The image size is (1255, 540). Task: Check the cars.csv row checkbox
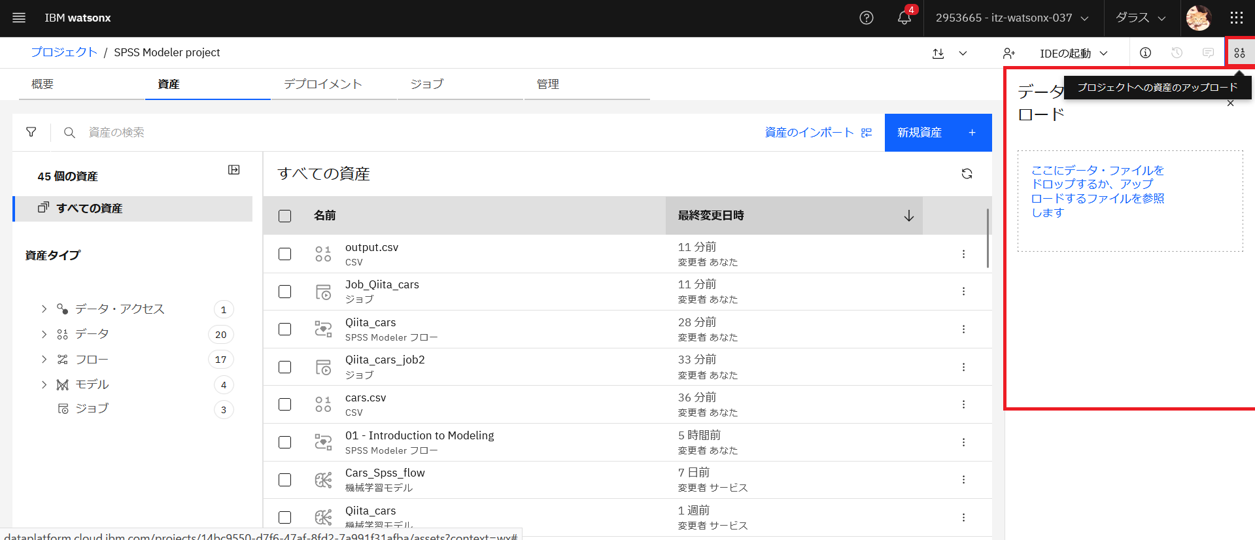click(284, 404)
